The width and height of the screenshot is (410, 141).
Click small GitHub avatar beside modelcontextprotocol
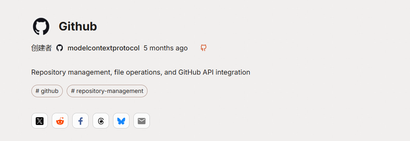coord(60,48)
